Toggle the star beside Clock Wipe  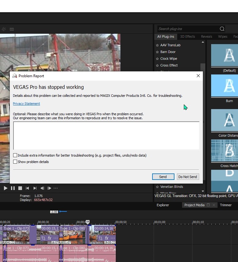point(157,59)
